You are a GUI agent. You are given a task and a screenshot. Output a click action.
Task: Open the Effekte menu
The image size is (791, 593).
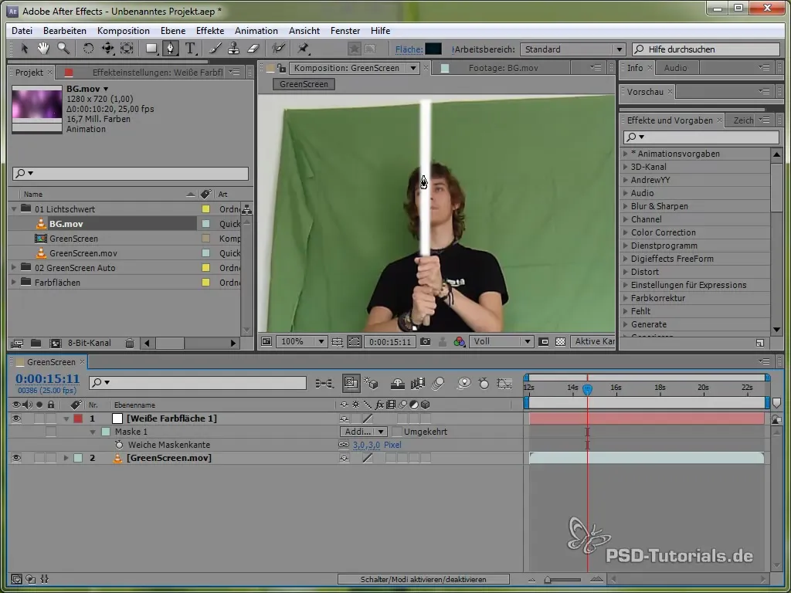(210, 31)
